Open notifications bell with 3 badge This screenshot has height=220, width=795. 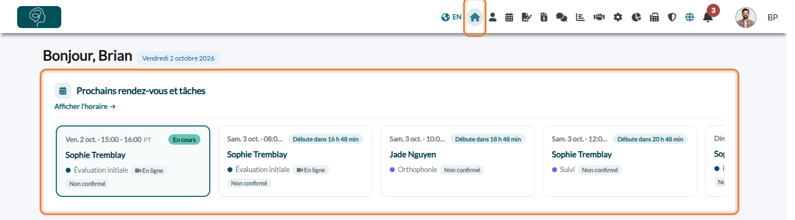[708, 17]
